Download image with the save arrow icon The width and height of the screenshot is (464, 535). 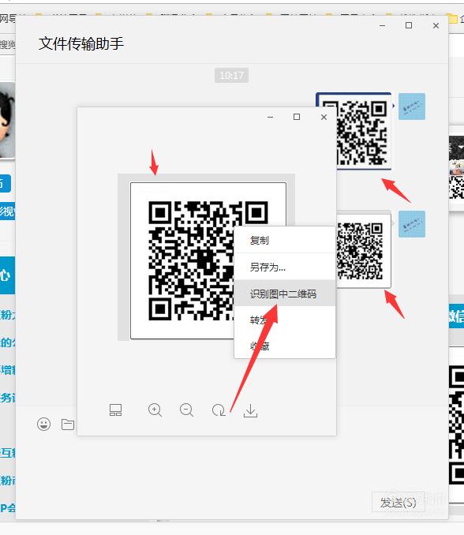click(x=250, y=410)
